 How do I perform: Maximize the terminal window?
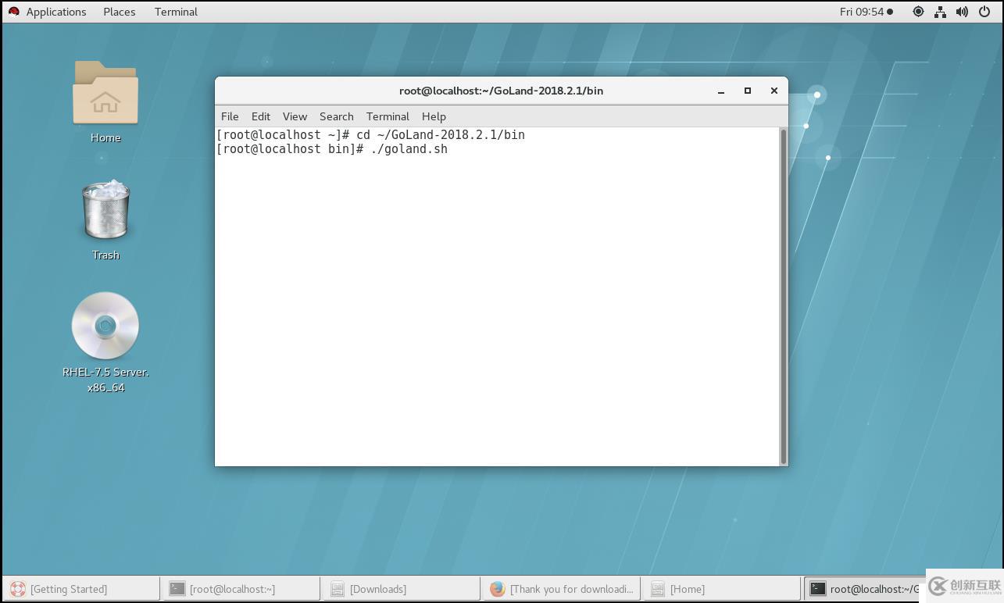(x=748, y=91)
